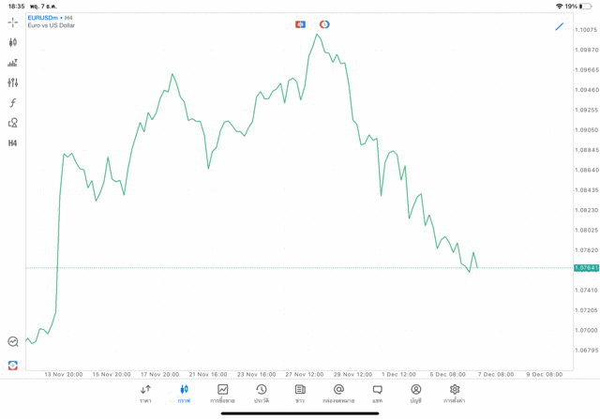Tap the current price label 1.07641
The width and height of the screenshot is (600, 419).
pos(586,268)
